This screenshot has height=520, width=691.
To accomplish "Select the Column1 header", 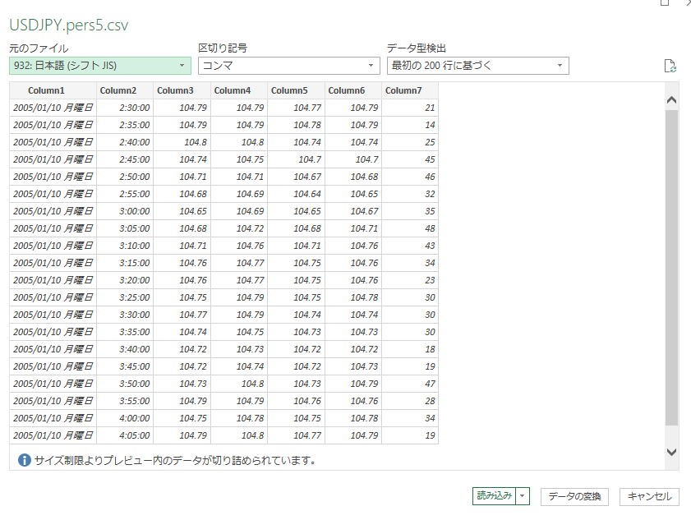I will 53,90.
